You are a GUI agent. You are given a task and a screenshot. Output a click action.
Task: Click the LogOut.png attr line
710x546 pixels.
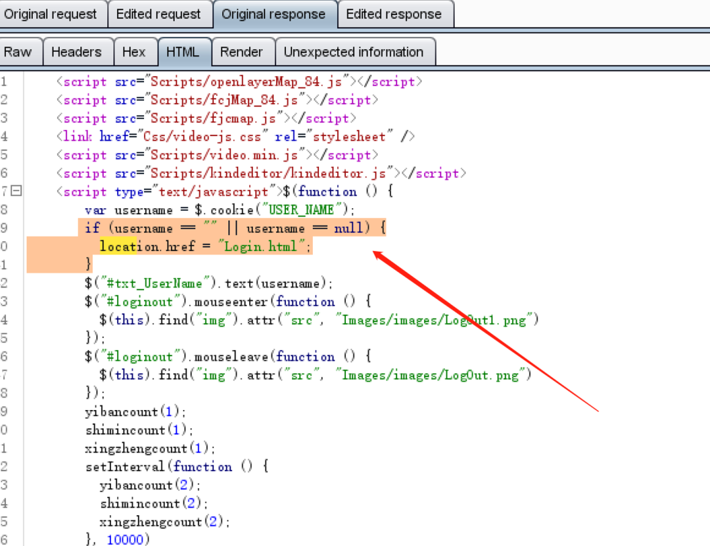point(315,375)
